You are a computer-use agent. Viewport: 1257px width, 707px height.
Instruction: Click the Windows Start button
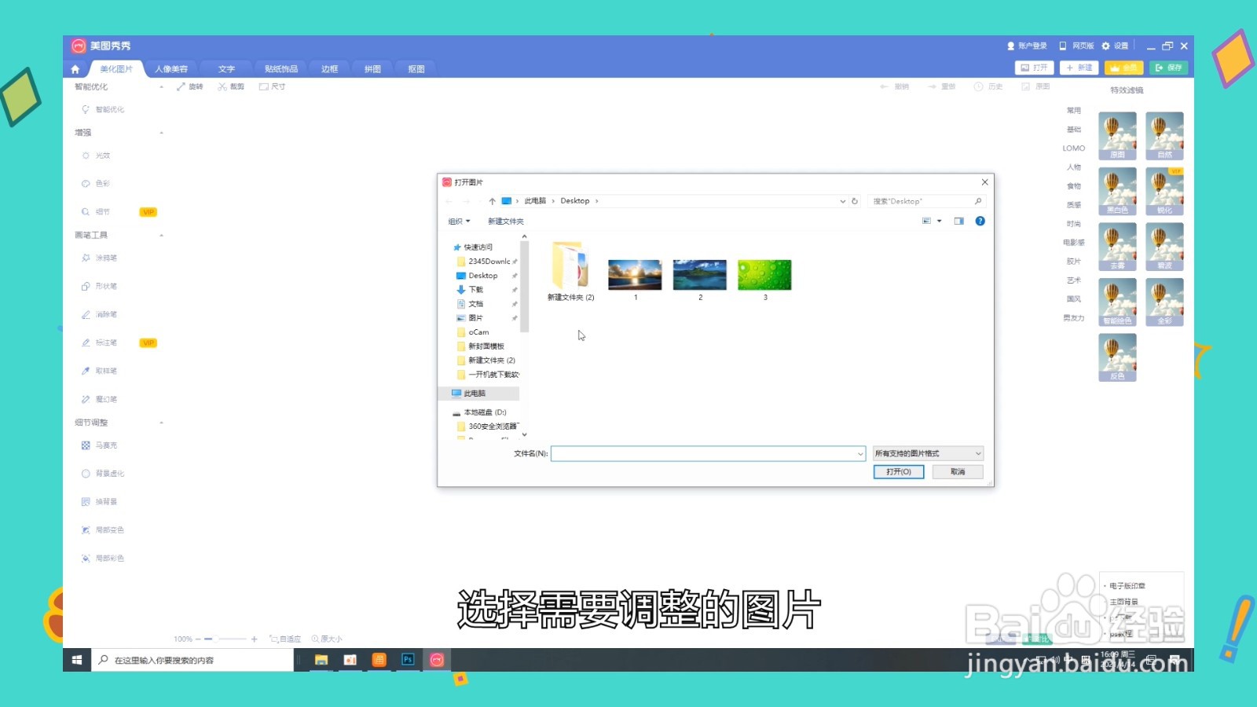77,660
